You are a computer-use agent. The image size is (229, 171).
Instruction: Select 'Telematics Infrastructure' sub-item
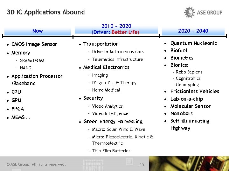click(x=117, y=59)
